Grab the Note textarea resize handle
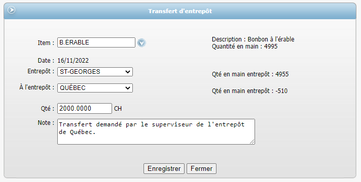 point(252,142)
